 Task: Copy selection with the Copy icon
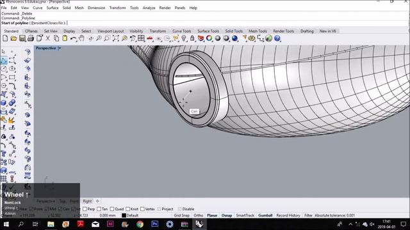[x=56, y=38]
